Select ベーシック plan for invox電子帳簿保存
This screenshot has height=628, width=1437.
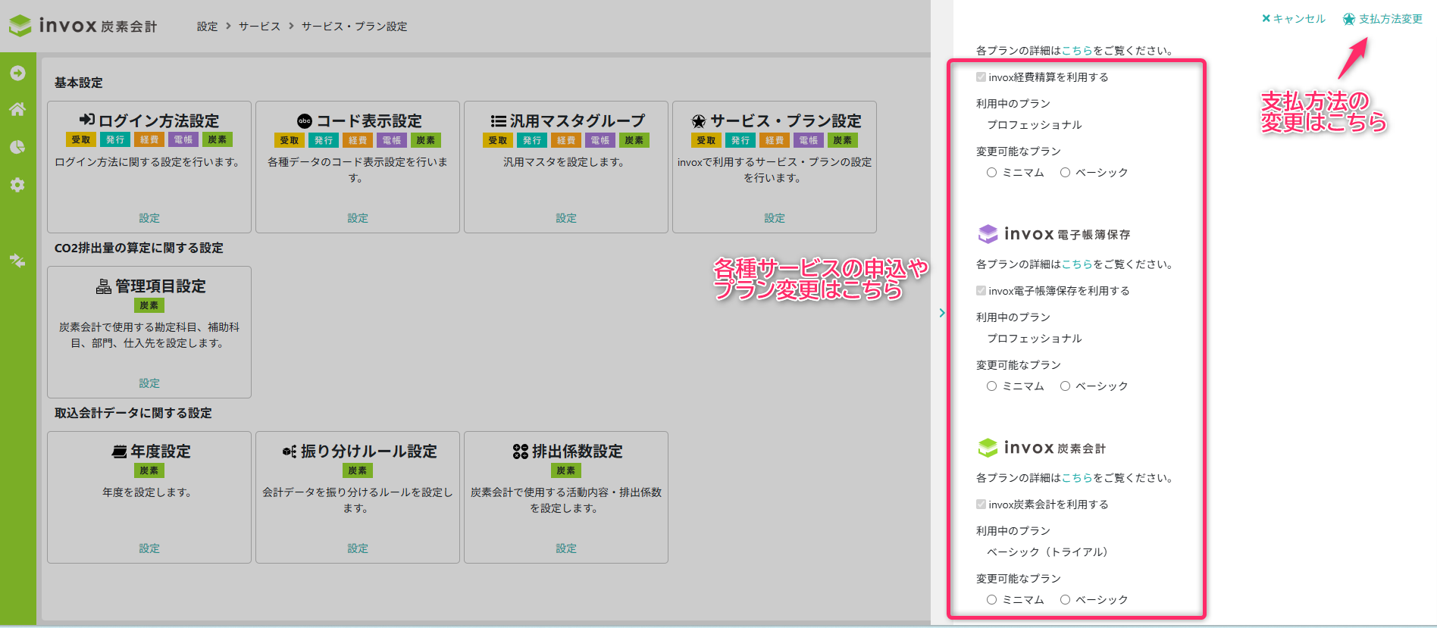tap(1065, 386)
